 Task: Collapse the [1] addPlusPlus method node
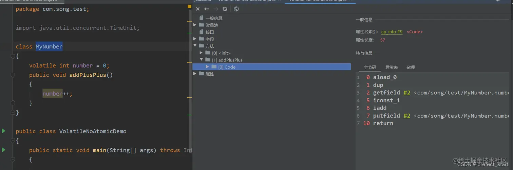(201, 60)
